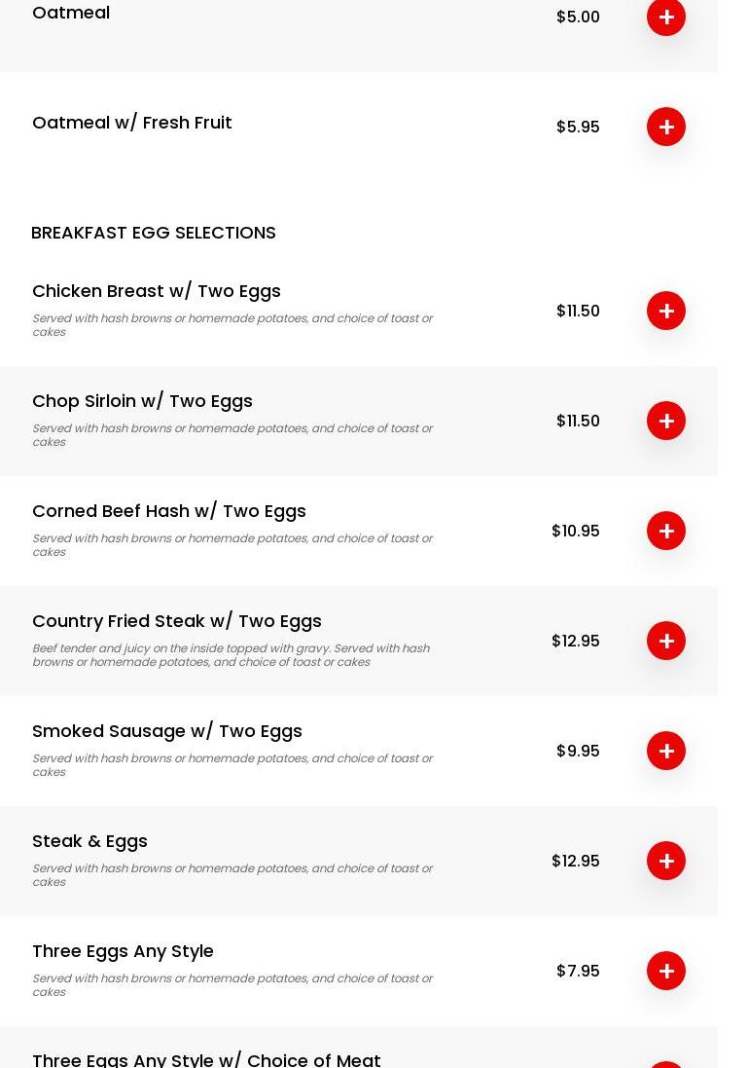Viewport: 749px width, 1068px height.
Task: Add Corned Beef Hash w/ Two Eggs
Action: [666, 531]
